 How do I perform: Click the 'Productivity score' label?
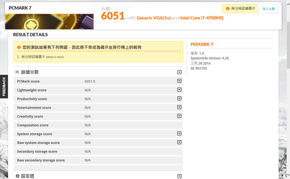point(32,99)
